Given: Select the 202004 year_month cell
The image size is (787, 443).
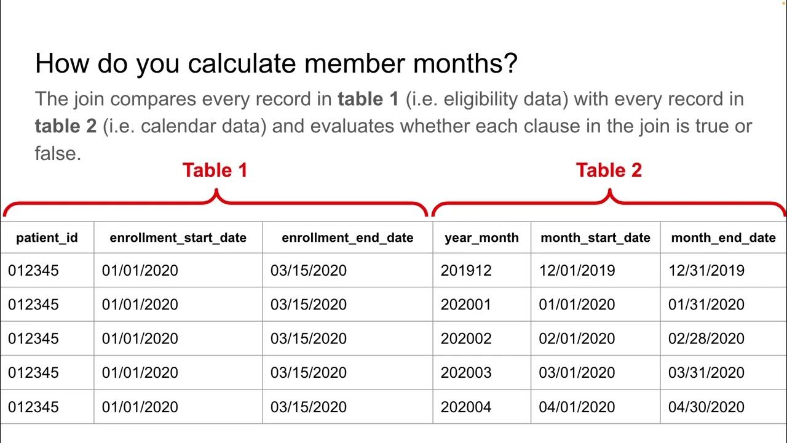Looking at the screenshot, I should (x=466, y=407).
